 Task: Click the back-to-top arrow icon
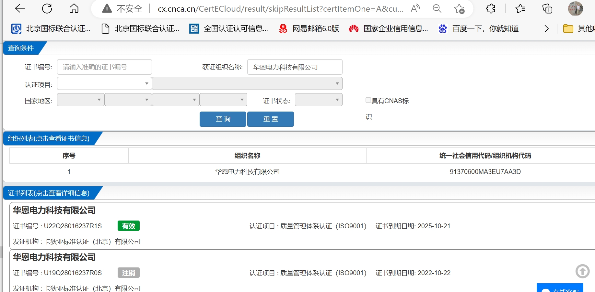pos(582,271)
